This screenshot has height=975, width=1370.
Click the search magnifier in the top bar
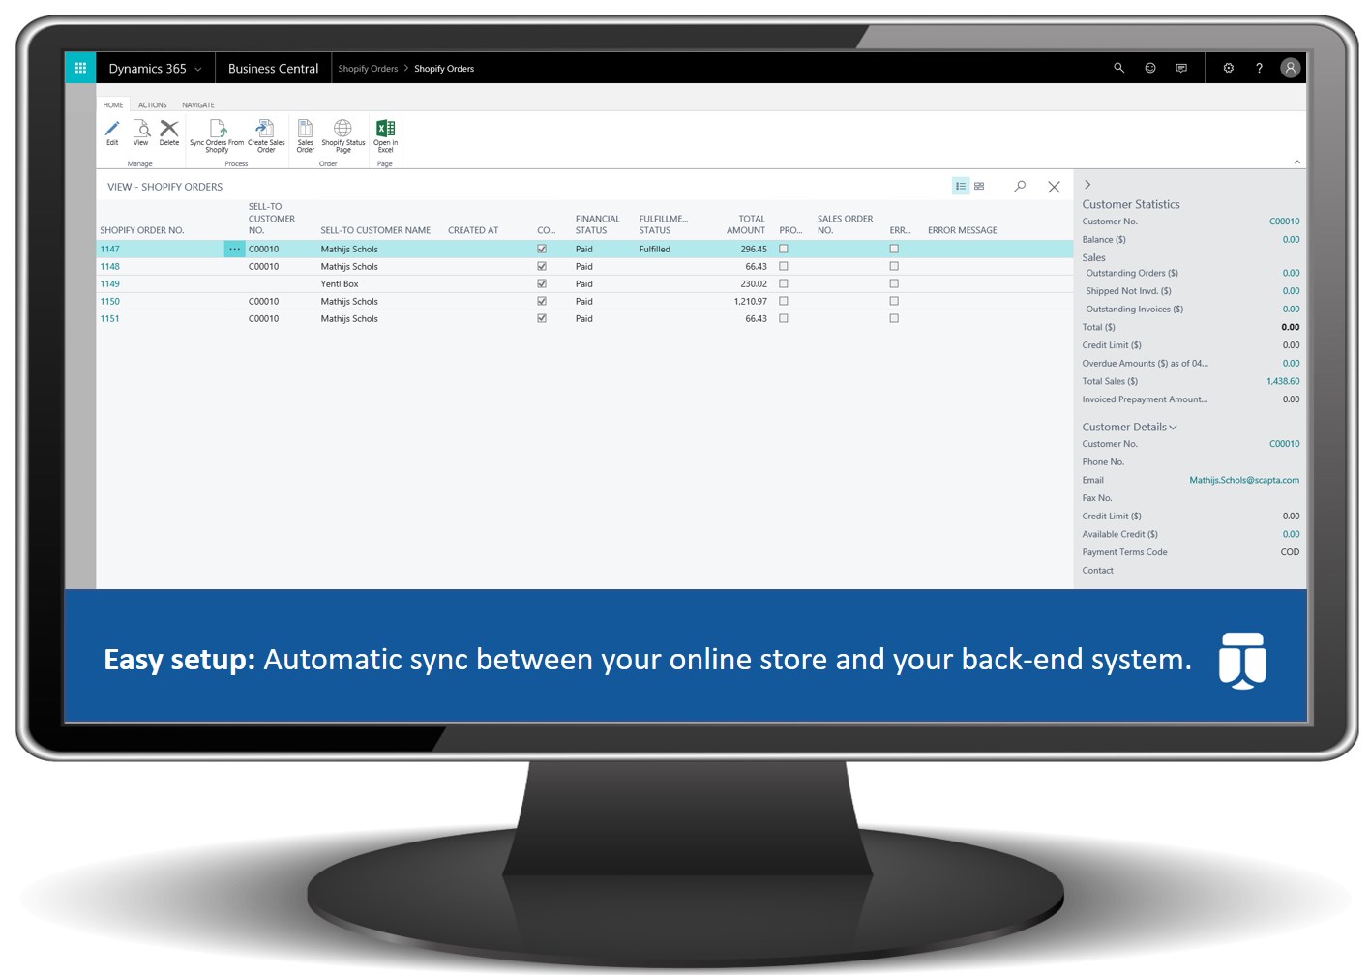(x=1118, y=68)
